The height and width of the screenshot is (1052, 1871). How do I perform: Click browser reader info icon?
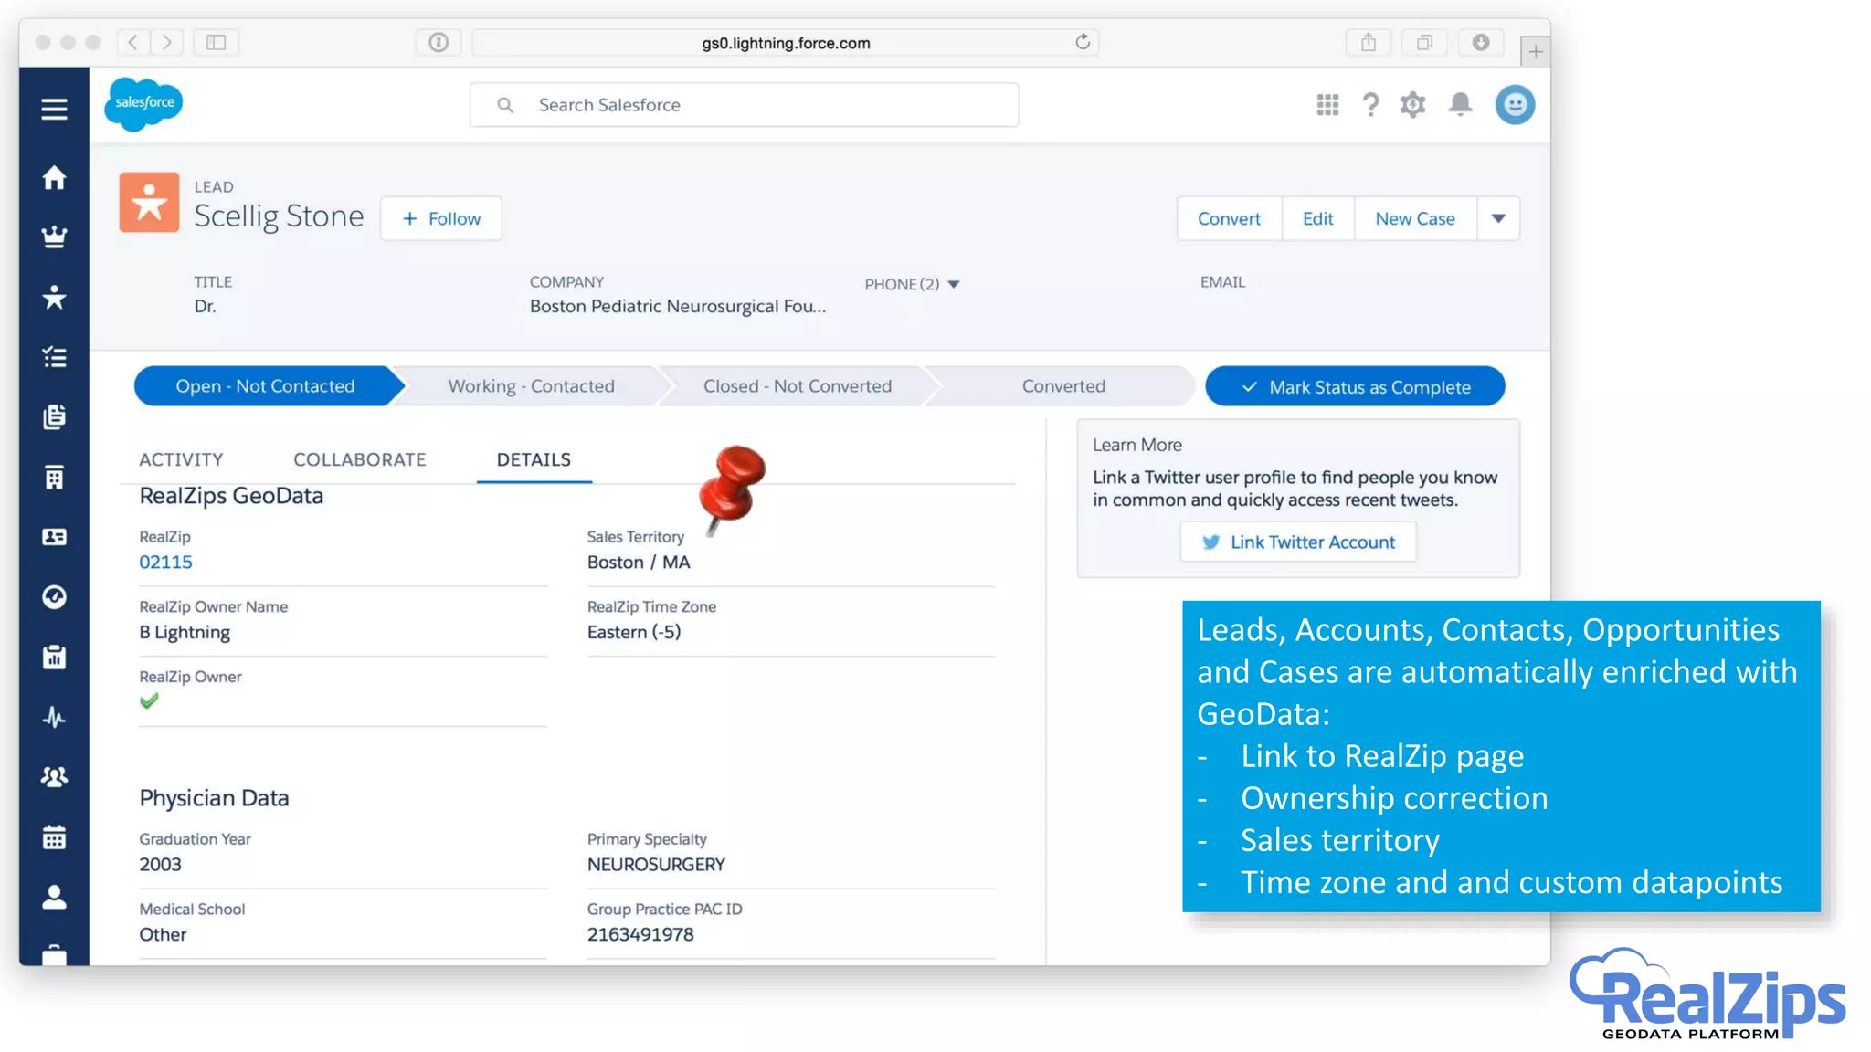click(x=439, y=42)
